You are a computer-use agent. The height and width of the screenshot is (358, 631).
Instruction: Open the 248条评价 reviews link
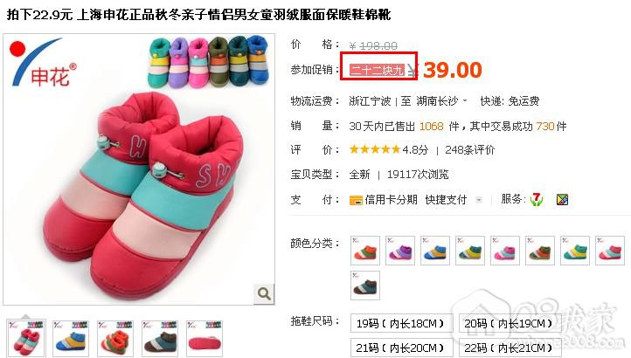point(469,150)
